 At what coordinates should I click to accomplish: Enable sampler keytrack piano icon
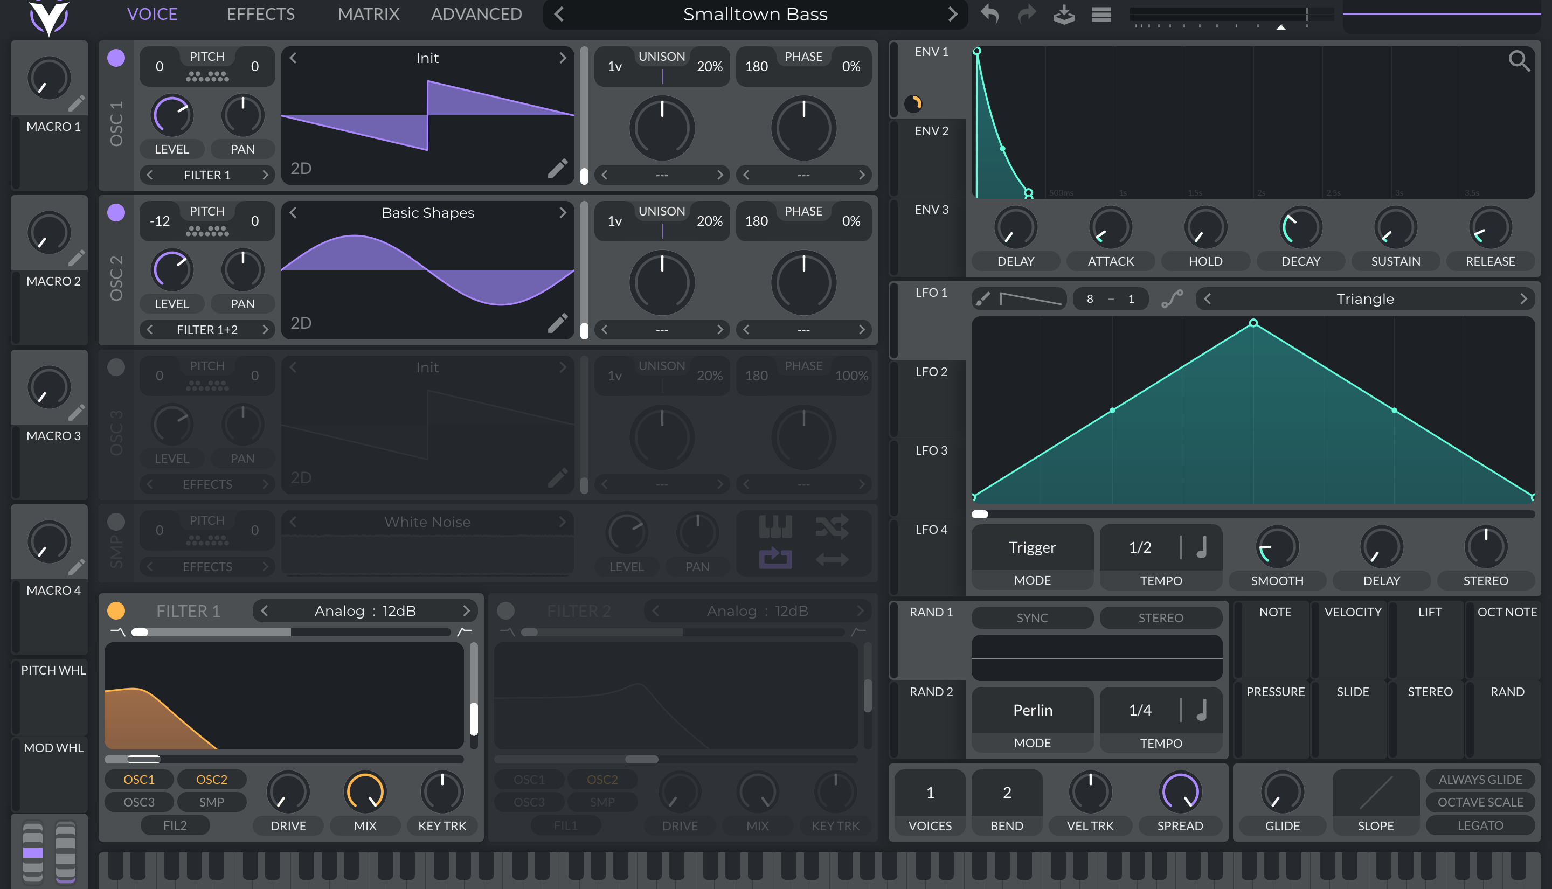[x=775, y=526]
